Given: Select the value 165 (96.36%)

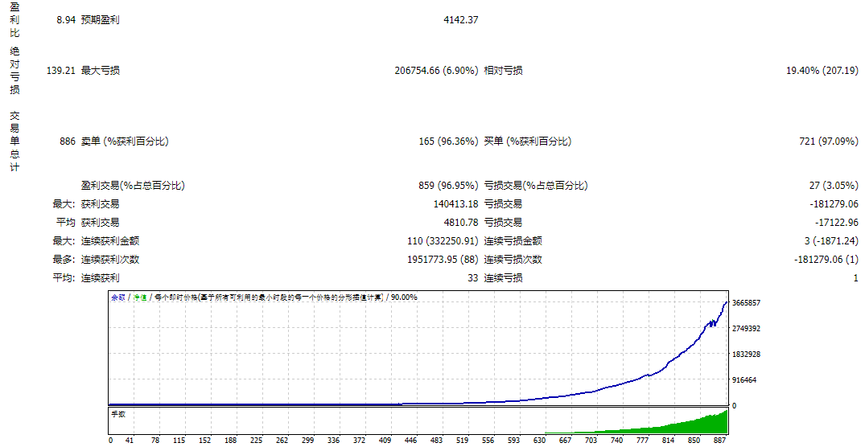Looking at the screenshot, I should pos(448,141).
